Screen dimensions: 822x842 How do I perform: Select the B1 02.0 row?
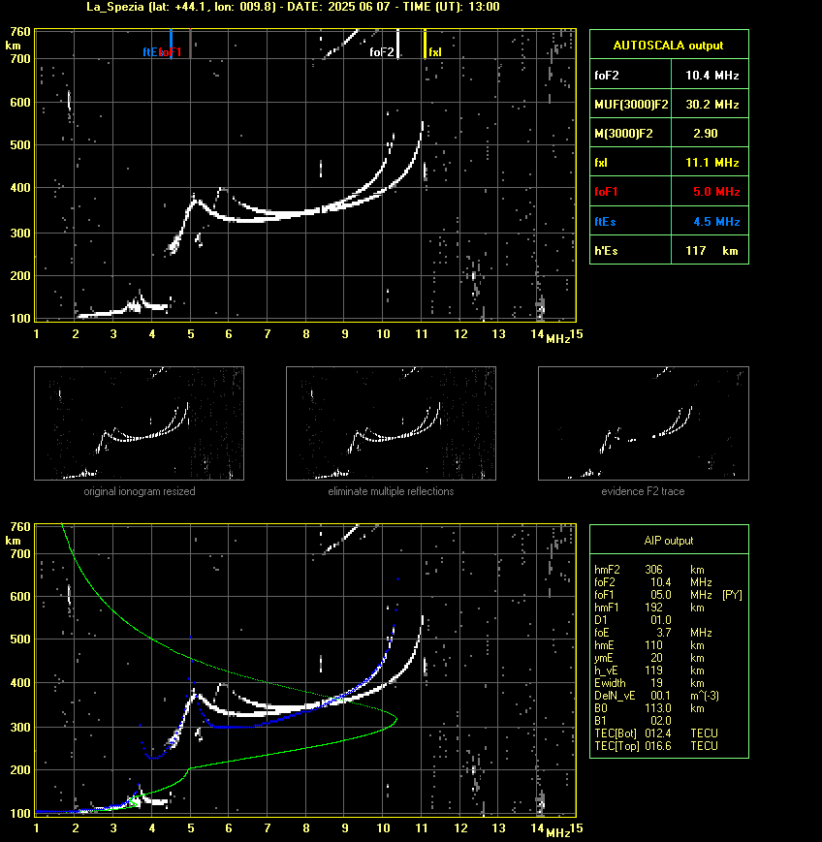pos(633,721)
